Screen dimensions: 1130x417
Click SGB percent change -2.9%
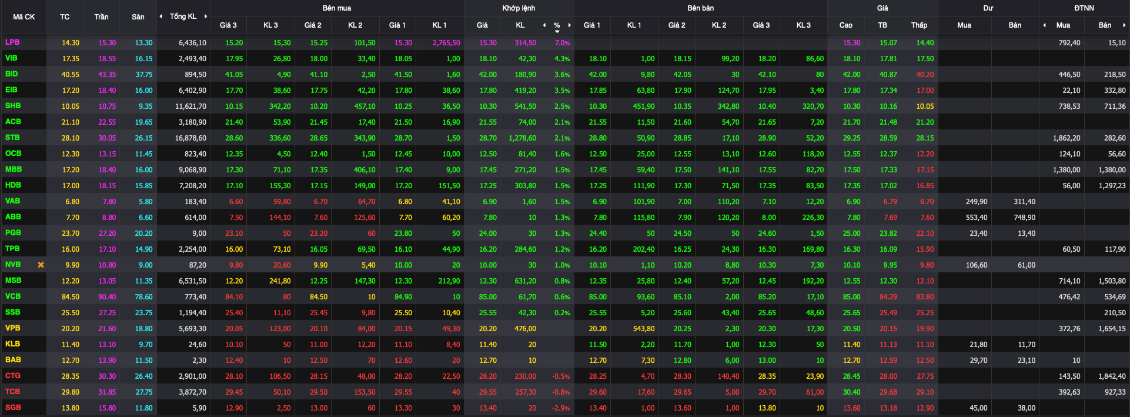561,408
